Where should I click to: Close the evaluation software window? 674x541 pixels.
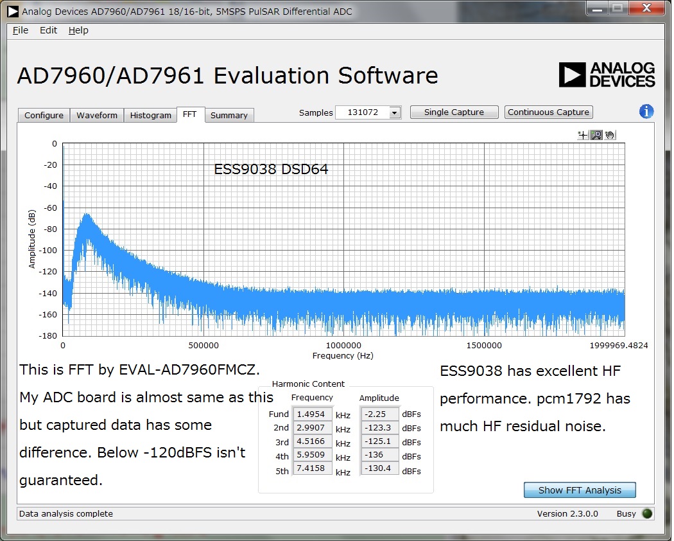[x=646, y=8]
